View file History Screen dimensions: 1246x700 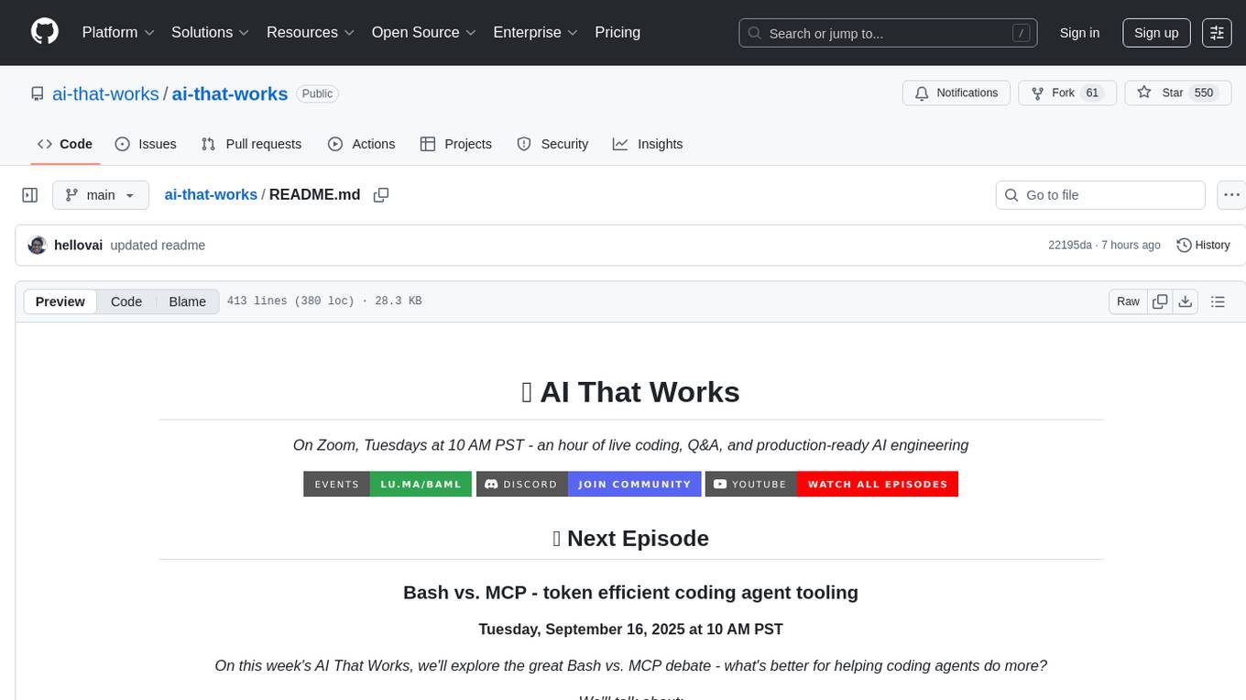tap(1203, 246)
